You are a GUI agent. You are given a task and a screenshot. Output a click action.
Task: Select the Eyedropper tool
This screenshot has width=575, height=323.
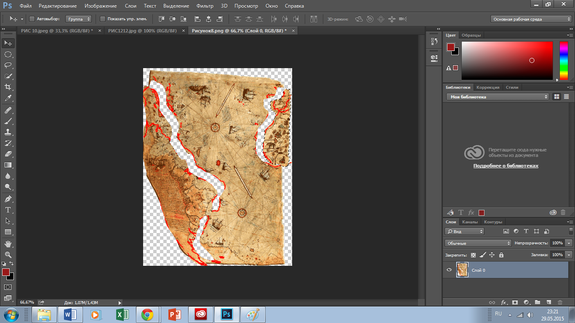[8, 98]
